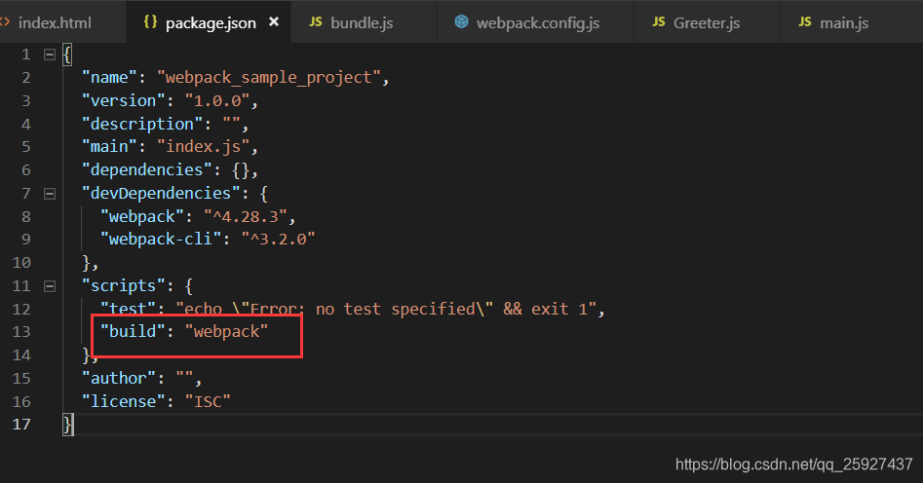Click the "devDependencies" key
Viewport: 923px width, 483px height.
[161, 194]
